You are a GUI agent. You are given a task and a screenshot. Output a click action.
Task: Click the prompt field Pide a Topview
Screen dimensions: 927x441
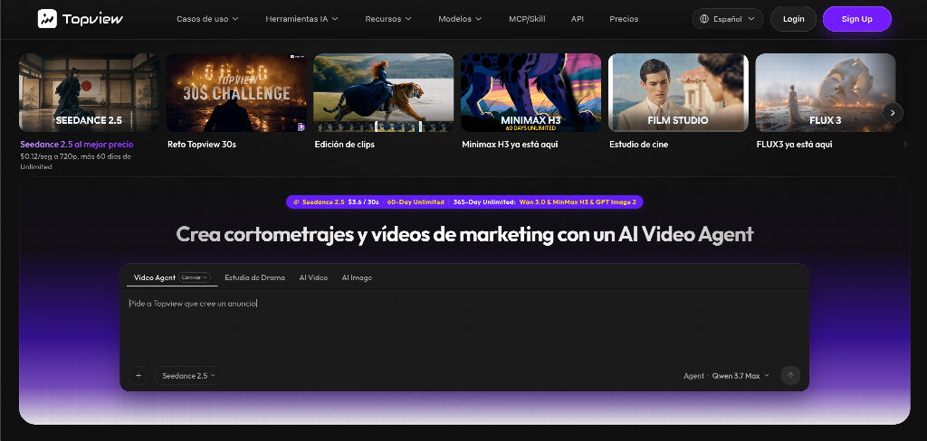464,324
